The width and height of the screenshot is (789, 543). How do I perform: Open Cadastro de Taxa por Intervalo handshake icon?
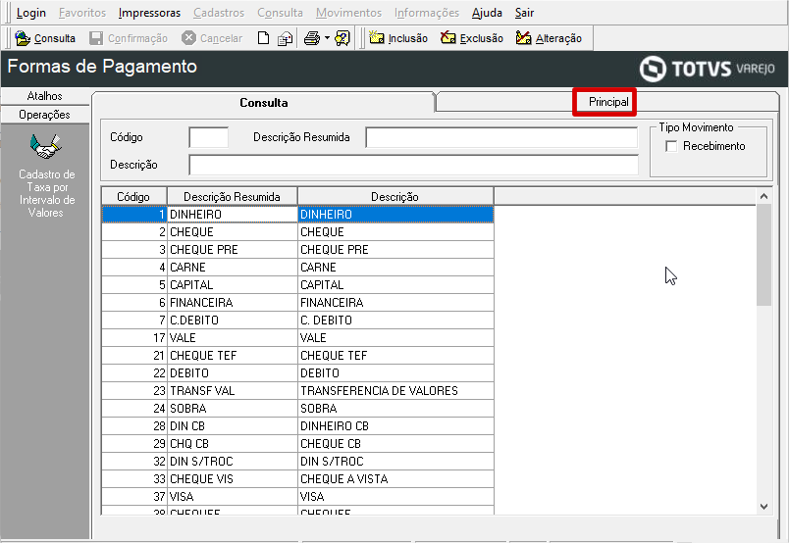coord(45,146)
